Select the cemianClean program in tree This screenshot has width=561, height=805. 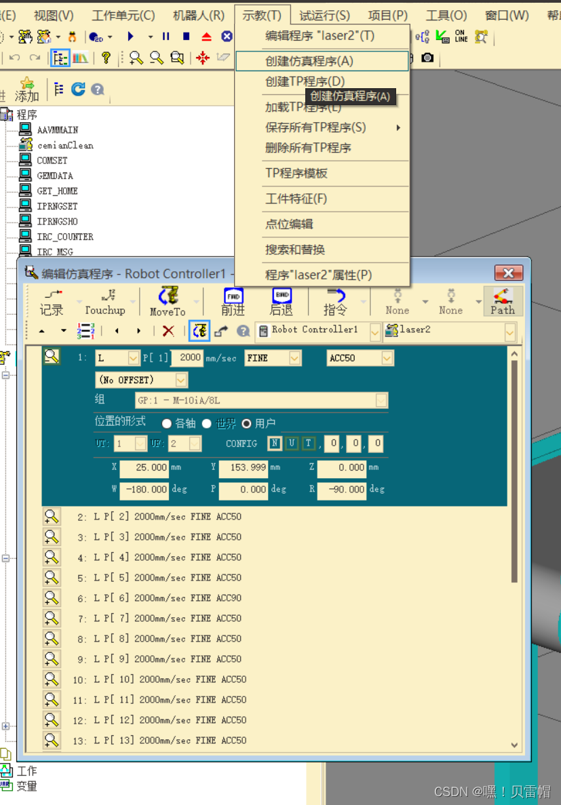click(x=65, y=145)
